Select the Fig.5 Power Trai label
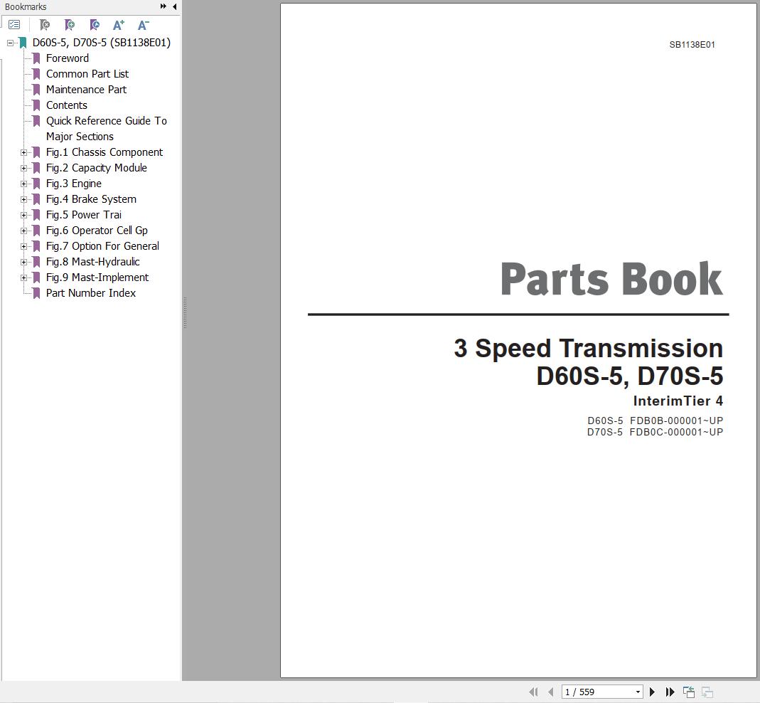Viewport: 760px width, 703px height. pyautogui.click(x=83, y=215)
